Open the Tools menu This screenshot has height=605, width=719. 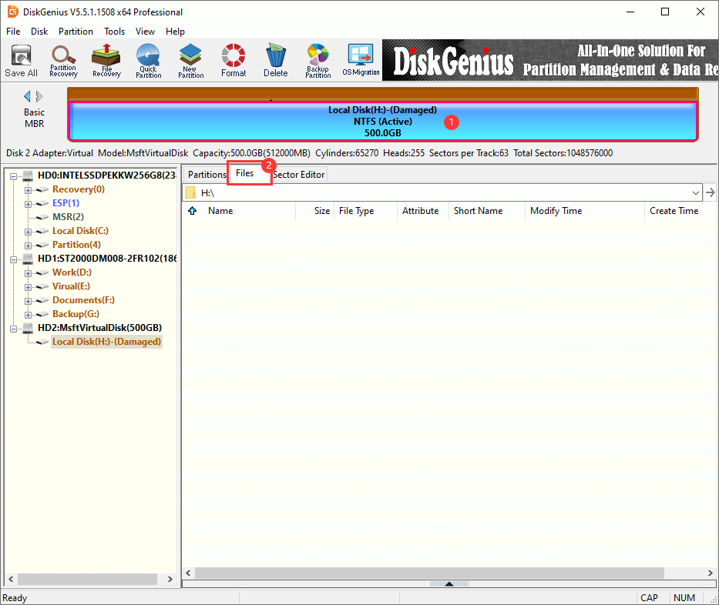114,31
